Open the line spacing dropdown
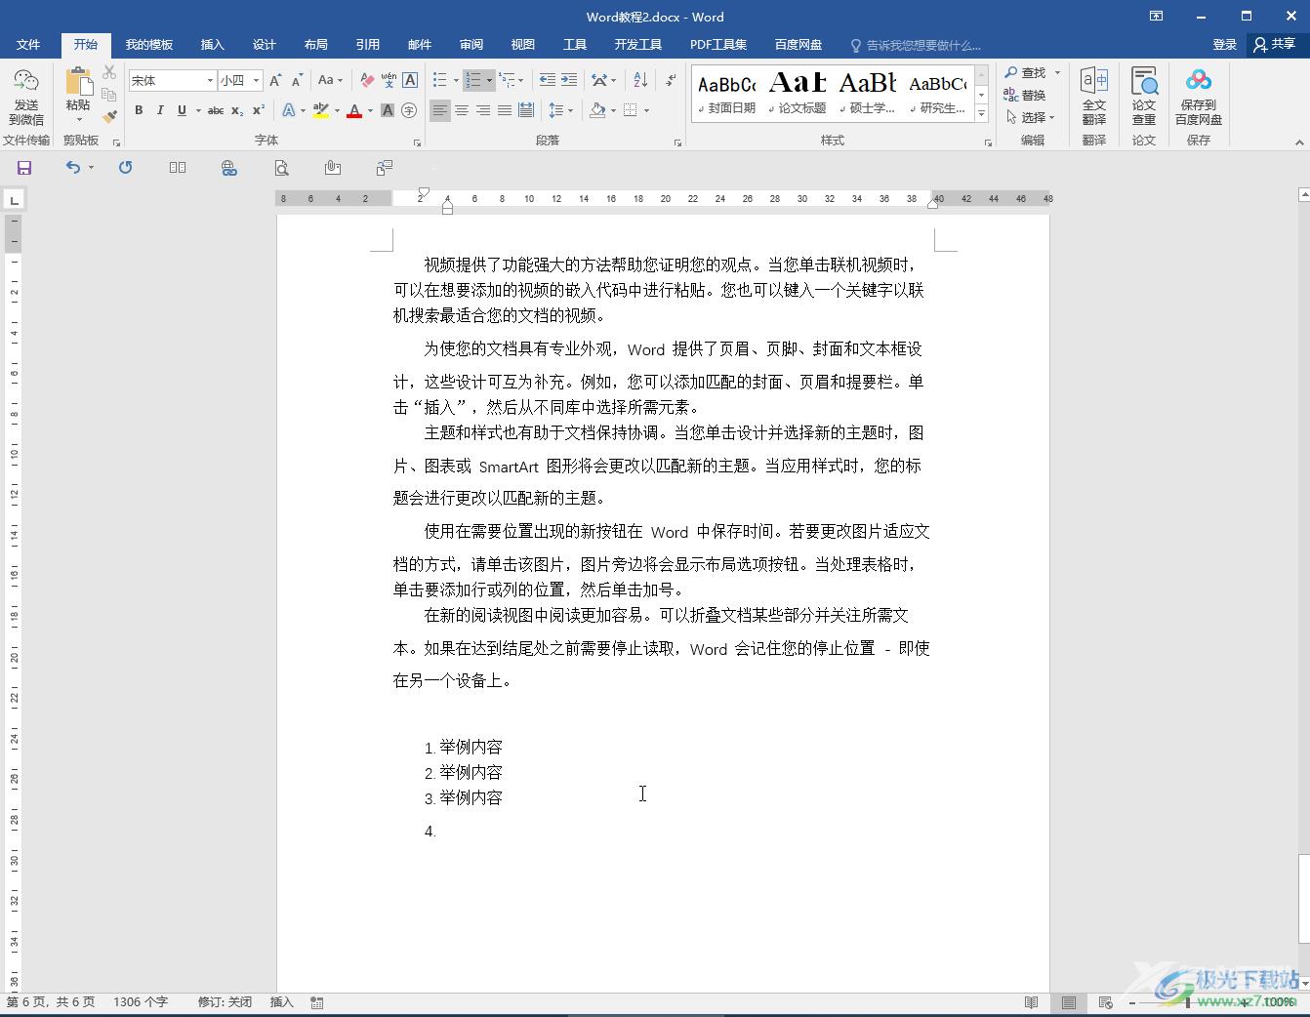Image resolution: width=1310 pixels, height=1017 pixels. coord(560,110)
